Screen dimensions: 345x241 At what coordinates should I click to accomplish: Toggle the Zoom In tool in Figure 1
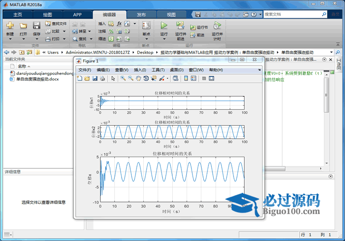[123, 79]
